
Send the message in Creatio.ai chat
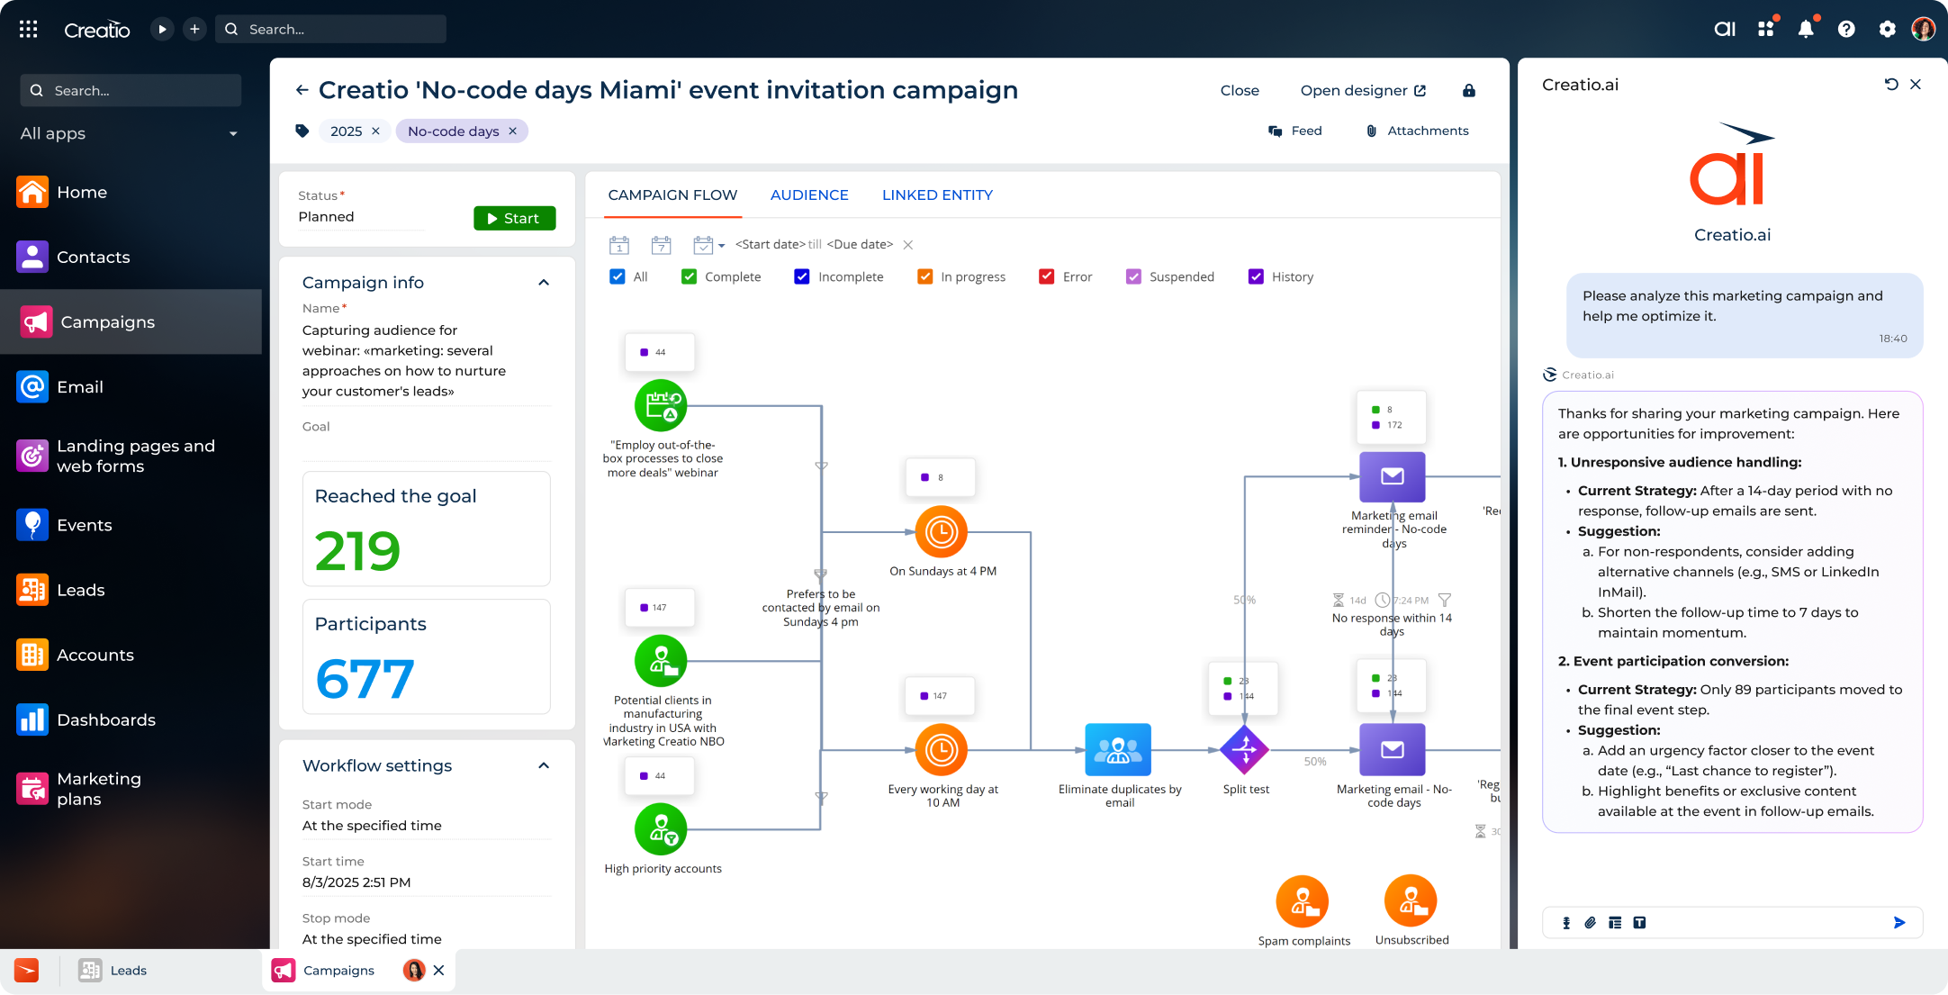click(x=1899, y=922)
